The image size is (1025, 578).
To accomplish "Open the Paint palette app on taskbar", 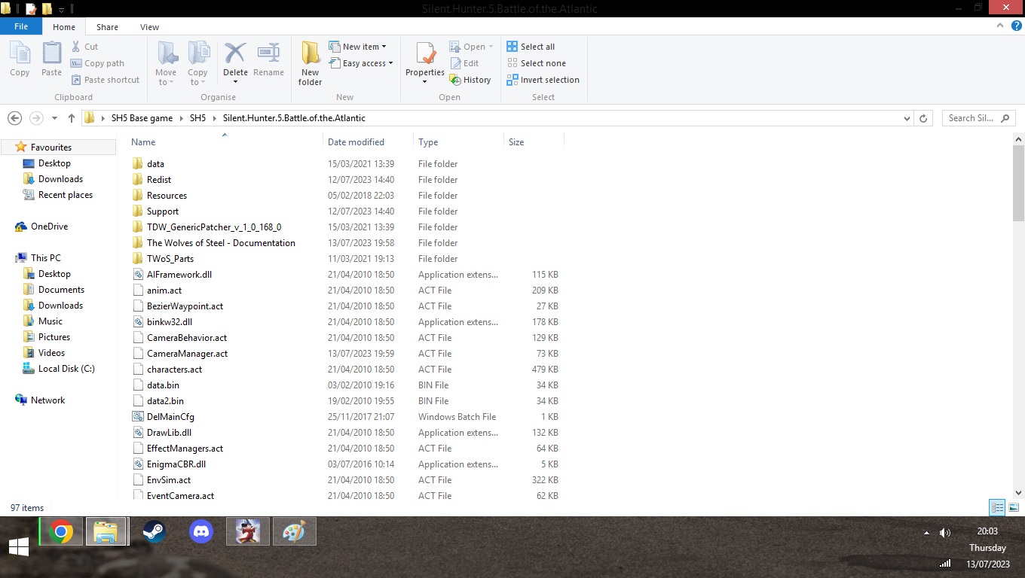I will coord(294,532).
